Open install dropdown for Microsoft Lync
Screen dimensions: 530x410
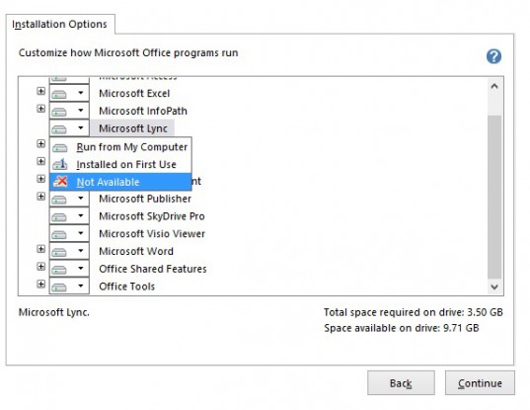point(69,128)
